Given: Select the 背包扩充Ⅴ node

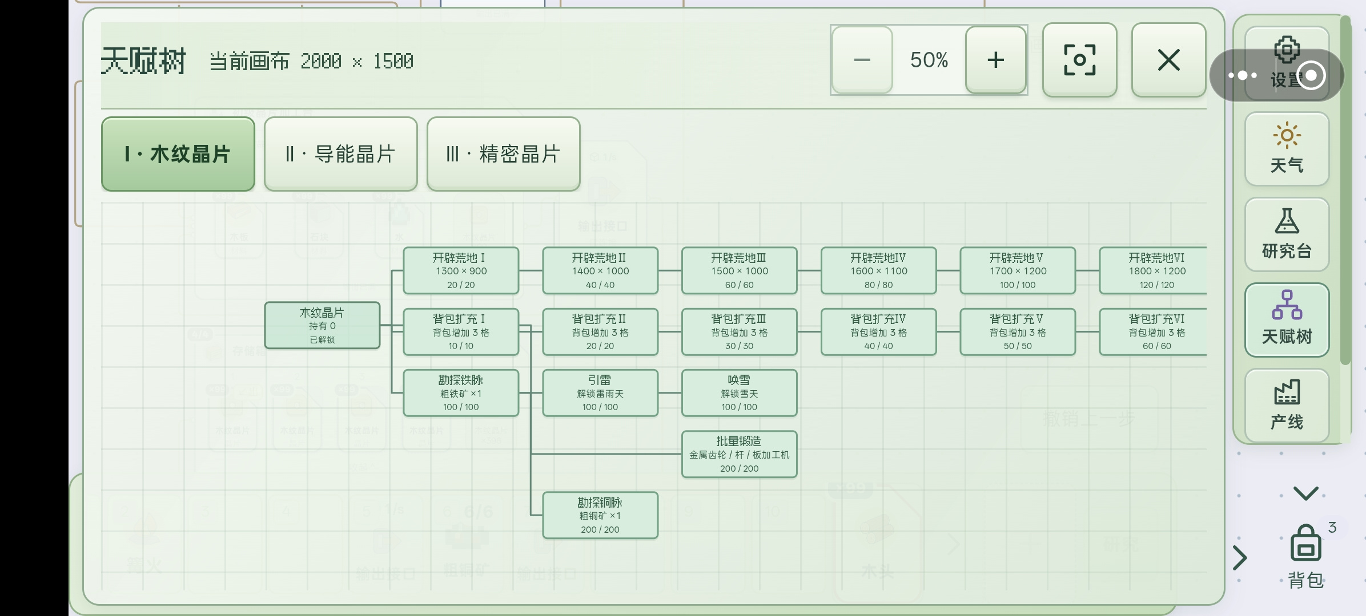Looking at the screenshot, I should [1018, 331].
